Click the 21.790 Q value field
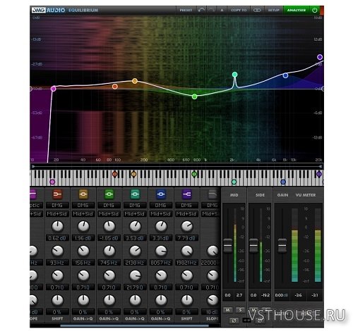Viewport: 353px width, 331px height. click(135, 287)
